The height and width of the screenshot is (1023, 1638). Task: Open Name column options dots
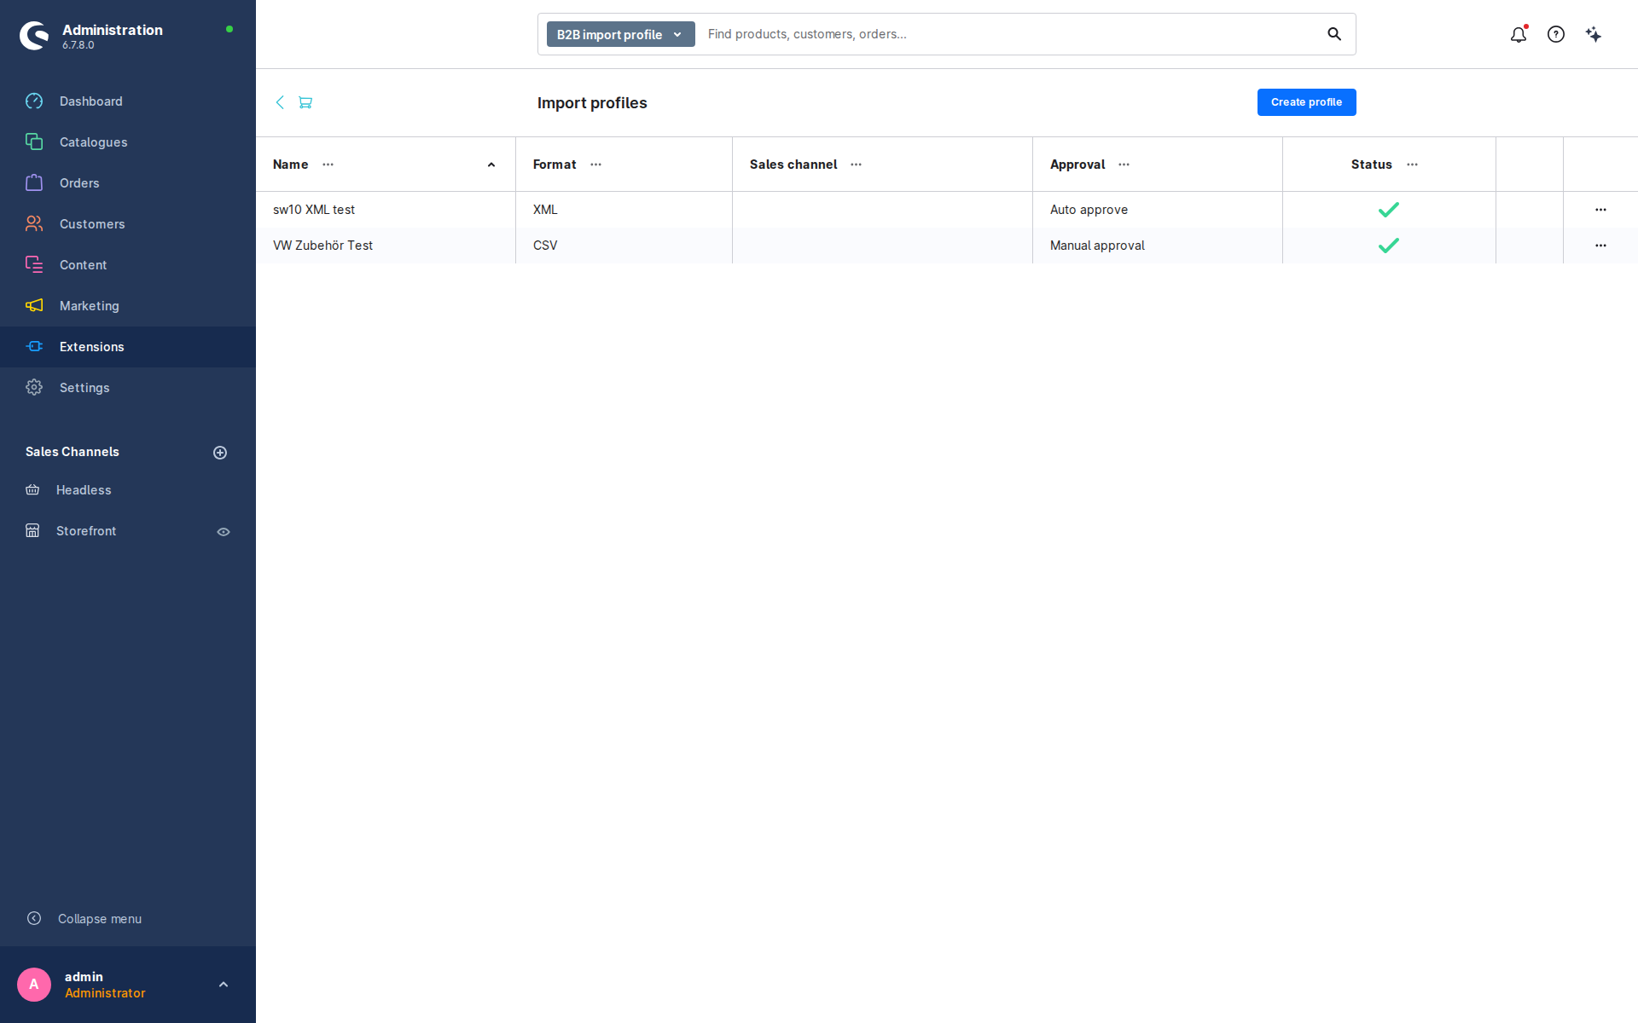pyautogui.click(x=328, y=165)
